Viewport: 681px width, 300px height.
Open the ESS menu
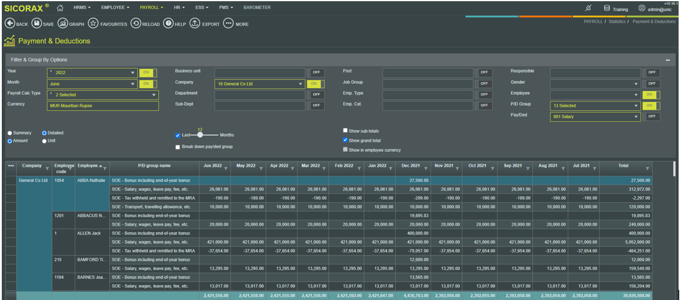[202, 8]
